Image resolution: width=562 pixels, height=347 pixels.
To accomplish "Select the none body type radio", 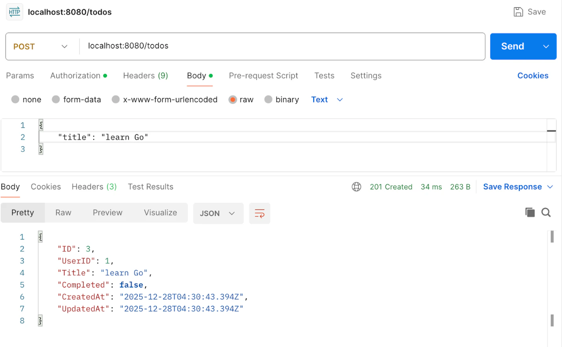I will pyautogui.click(x=15, y=100).
